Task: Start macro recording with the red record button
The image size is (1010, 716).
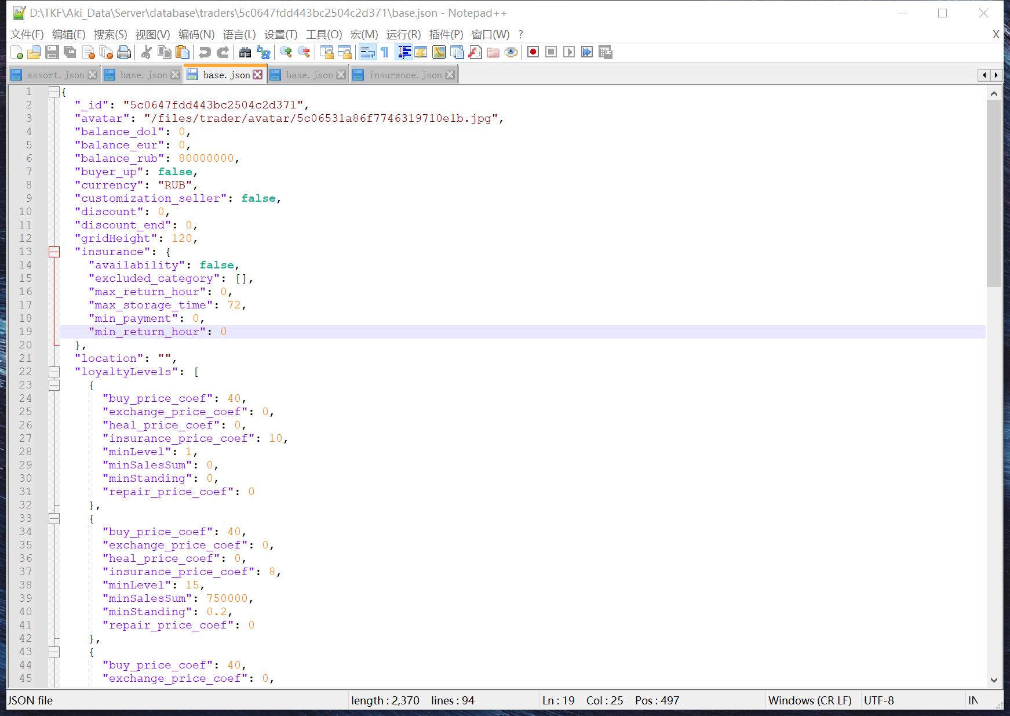Action: coord(534,53)
